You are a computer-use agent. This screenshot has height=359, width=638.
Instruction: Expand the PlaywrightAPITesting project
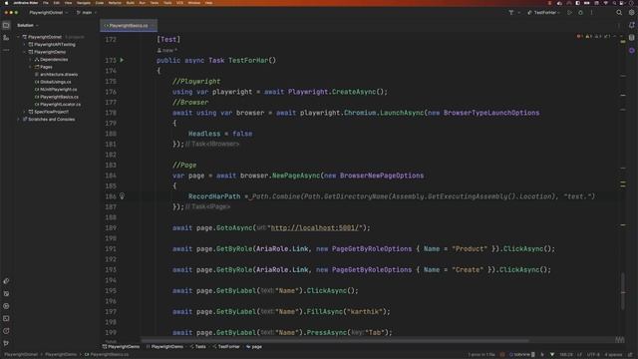point(24,44)
